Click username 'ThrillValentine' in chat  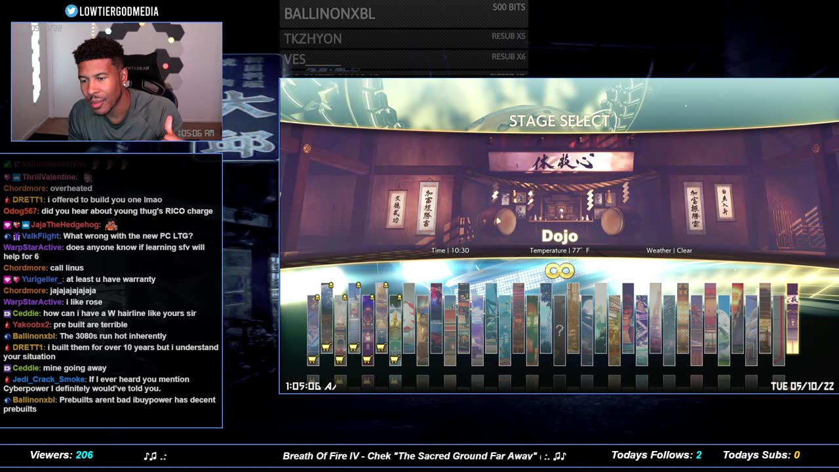pyautogui.click(x=50, y=178)
